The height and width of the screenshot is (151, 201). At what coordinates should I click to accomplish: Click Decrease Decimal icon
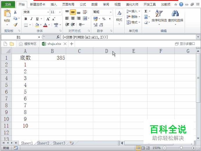[101, 25]
